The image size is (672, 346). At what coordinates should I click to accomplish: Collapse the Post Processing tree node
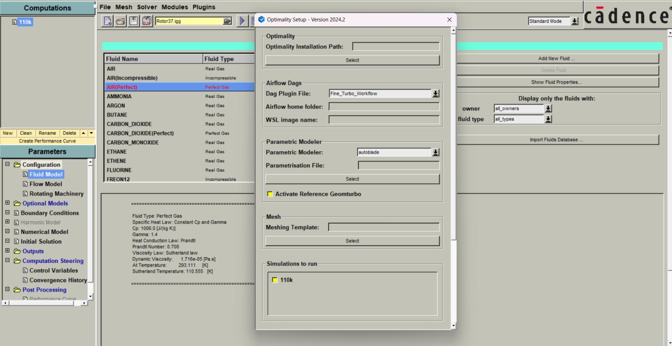7,290
